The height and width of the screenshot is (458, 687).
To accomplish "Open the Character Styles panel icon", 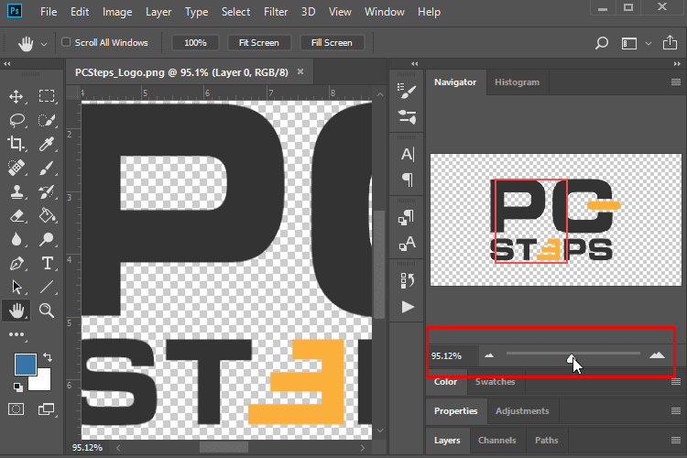I will click(407, 244).
